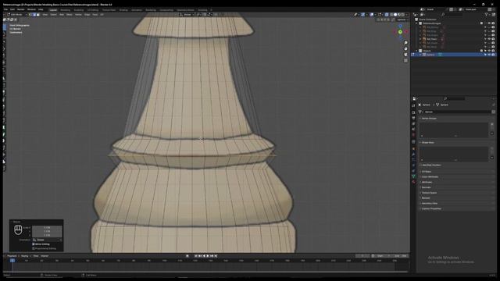The image size is (500, 281).
Task: Click the pan view hand gizmo
Action: pos(405,48)
